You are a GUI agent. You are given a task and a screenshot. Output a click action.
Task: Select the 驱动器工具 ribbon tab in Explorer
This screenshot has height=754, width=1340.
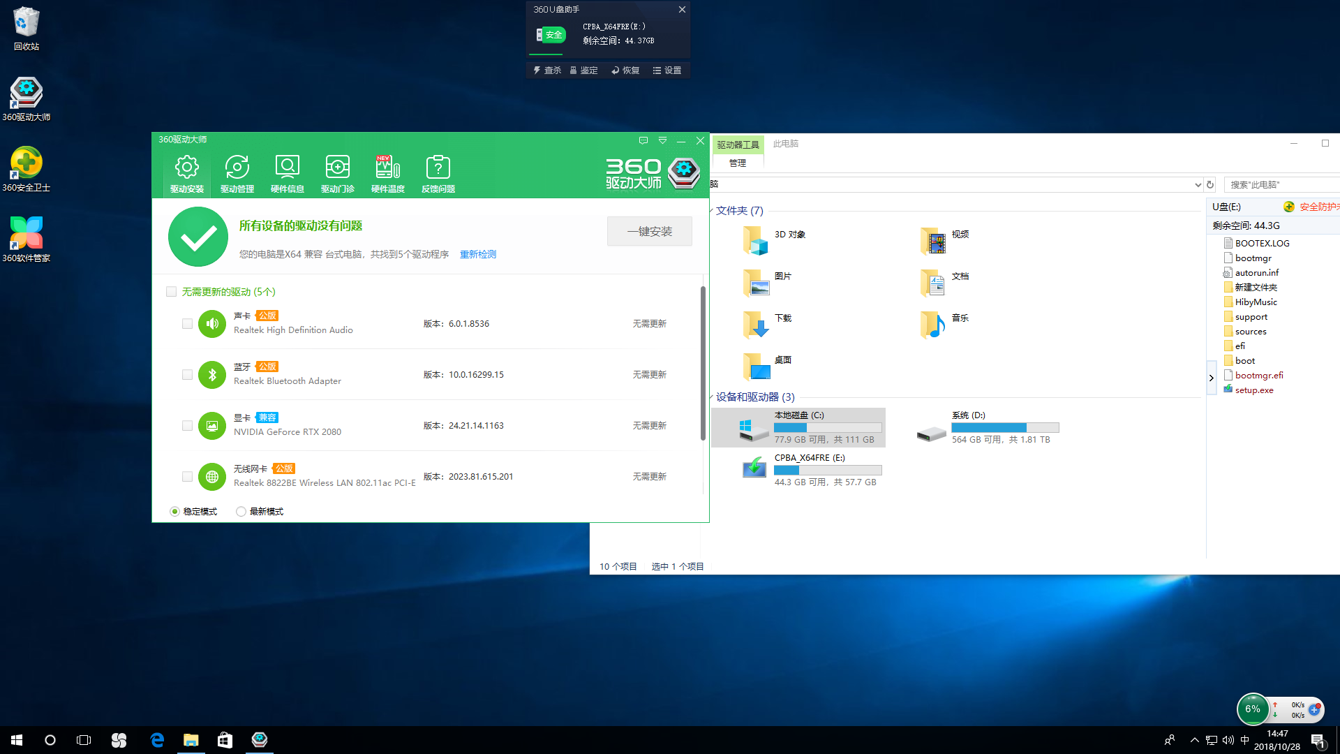(x=738, y=145)
